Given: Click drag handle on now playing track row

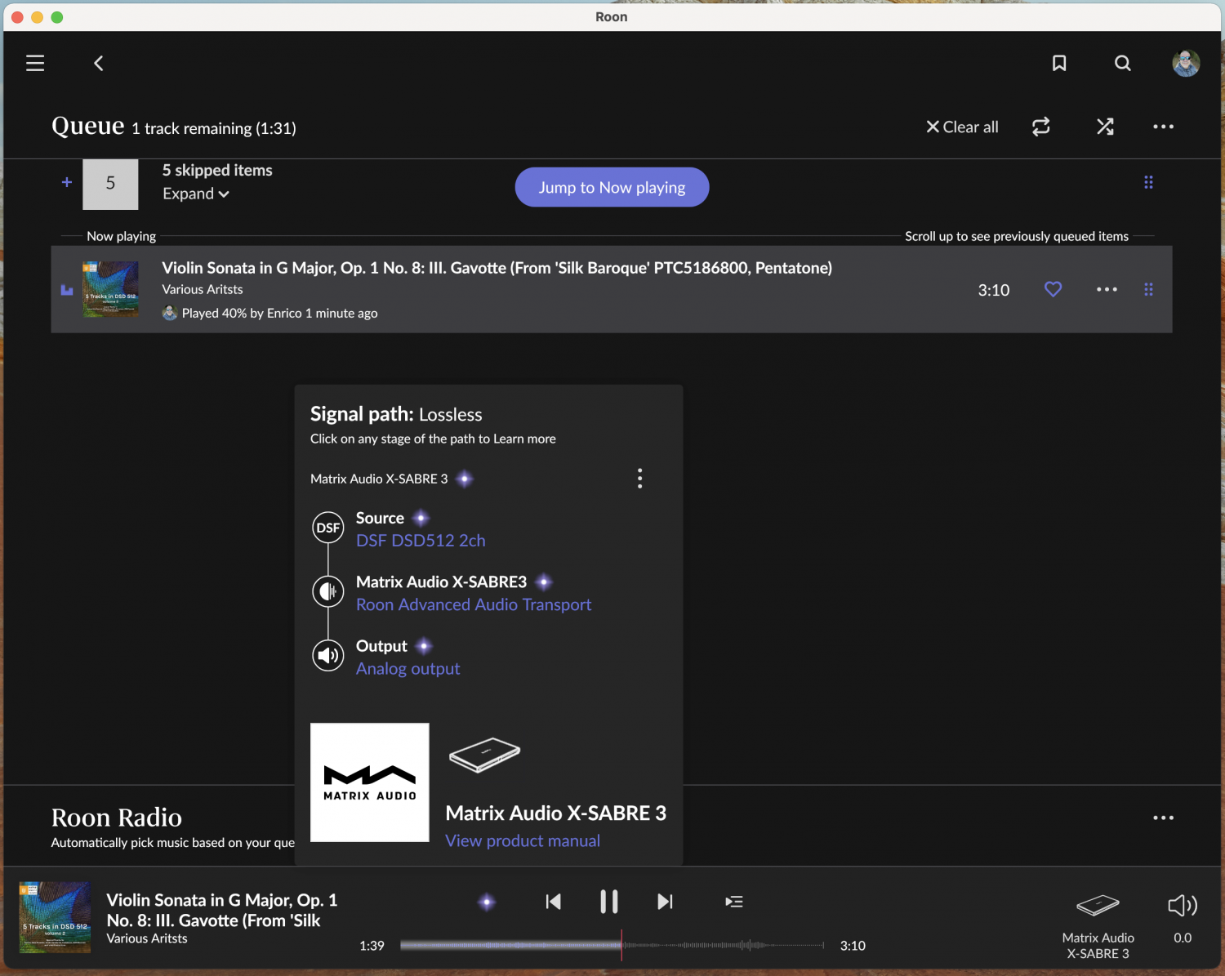Looking at the screenshot, I should 1148,289.
